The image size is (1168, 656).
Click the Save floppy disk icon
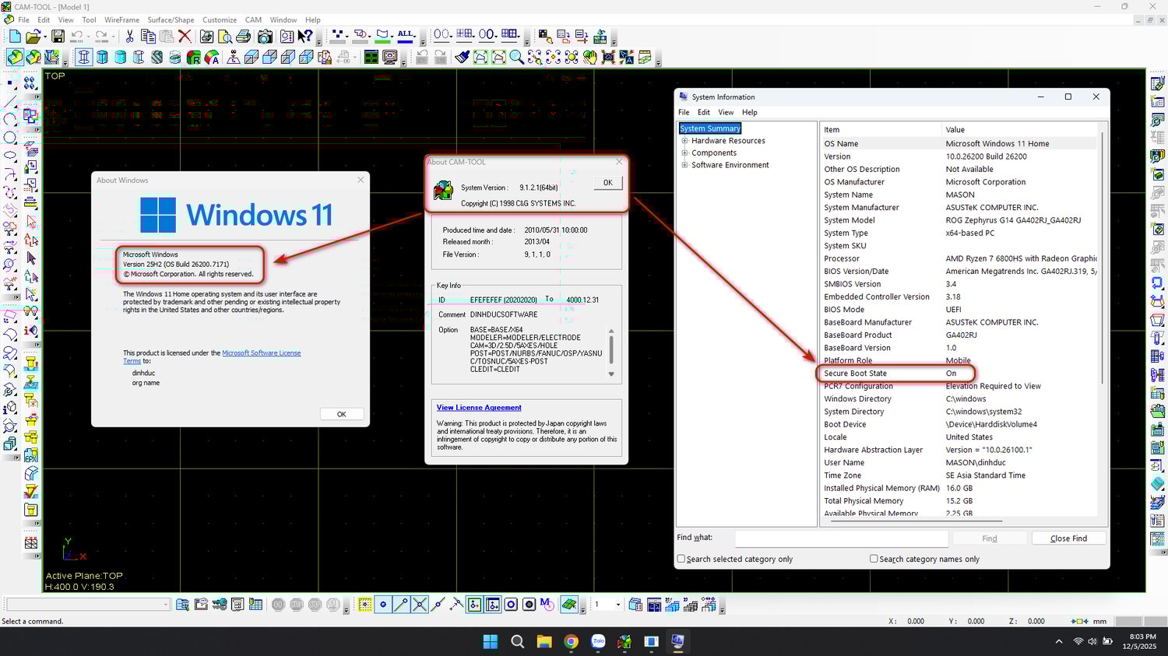point(58,37)
